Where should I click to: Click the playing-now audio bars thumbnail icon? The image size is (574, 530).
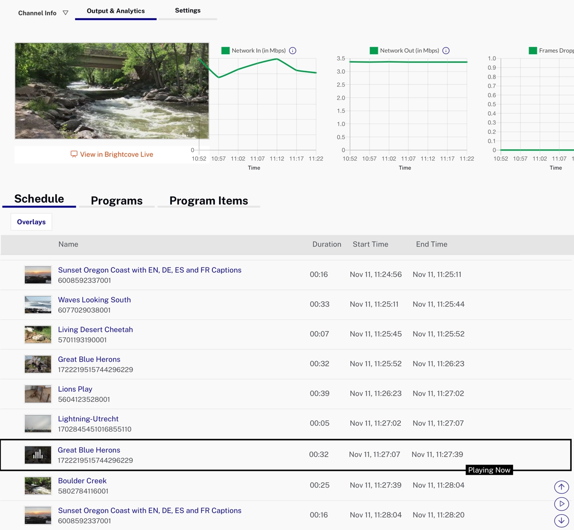click(x=38, y=455)
